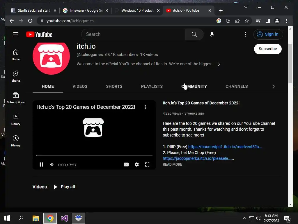Open the notification center icon
The image size is (298, 224).
287,219
